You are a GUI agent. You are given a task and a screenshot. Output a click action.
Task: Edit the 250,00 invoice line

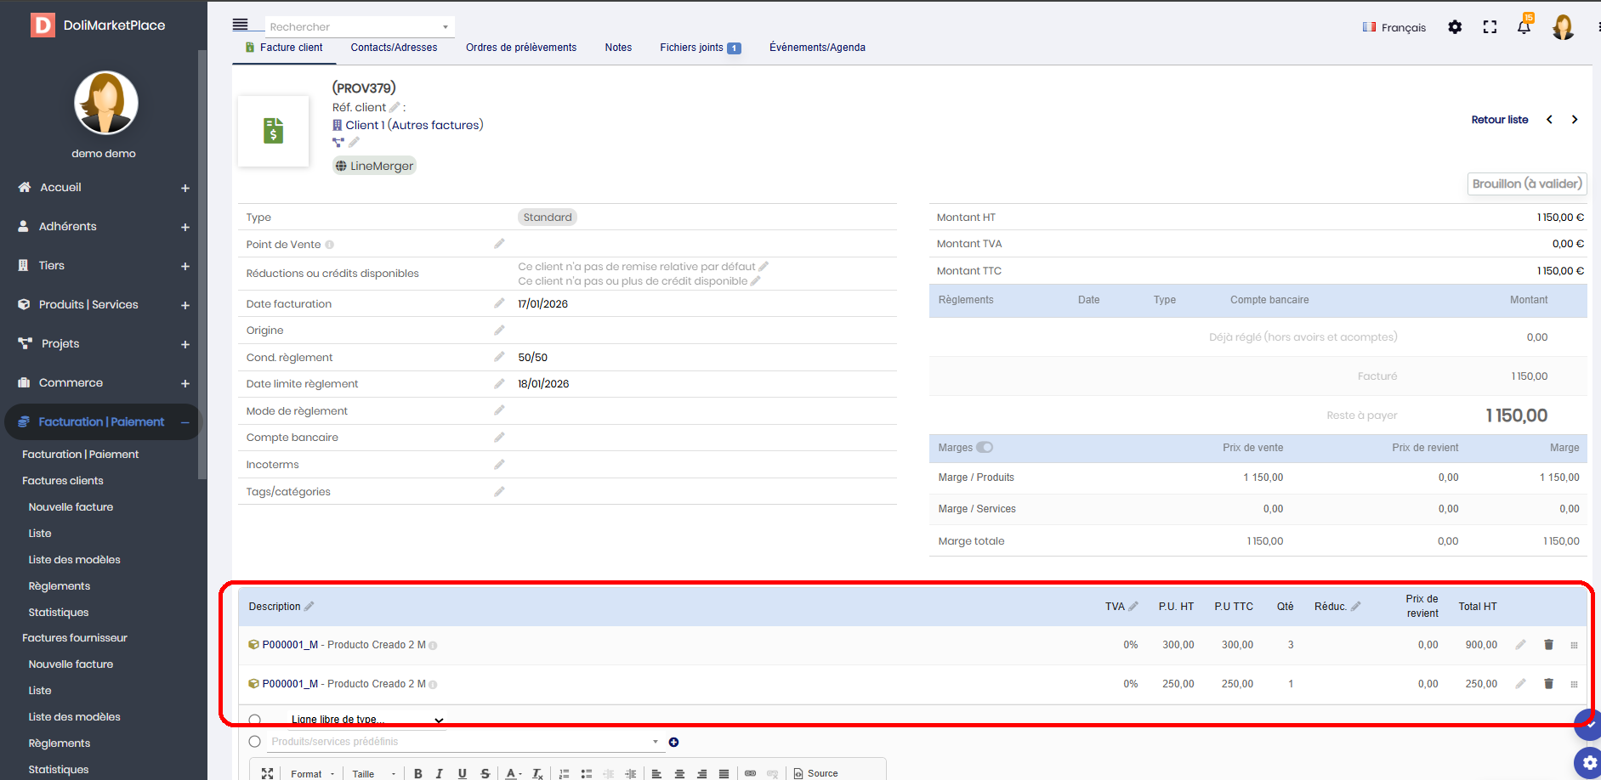pos(1520,684)
